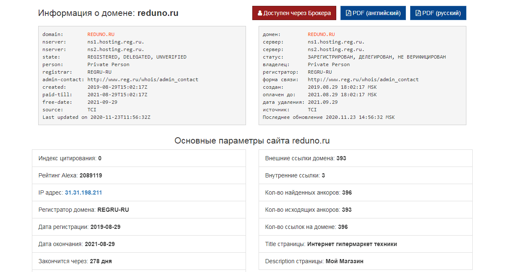Open the REDUNO.RU link in the English whois panel

[x=100, y=34]
